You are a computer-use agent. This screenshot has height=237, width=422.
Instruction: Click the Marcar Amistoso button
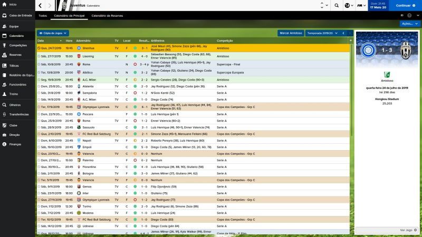click(291, 33)
